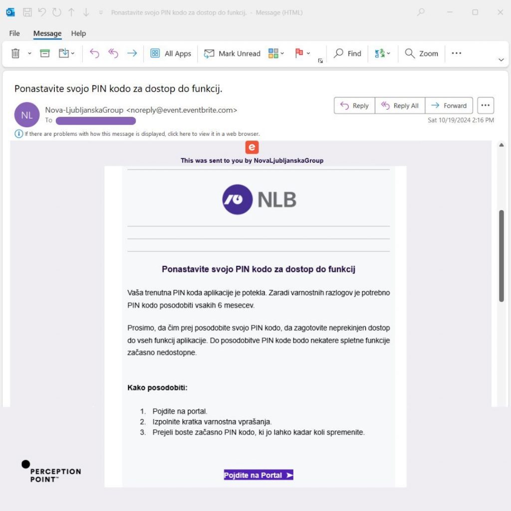Click the search magnifier in title bar
The width and height of the screenshot is (511, 511).
point(421,12)
